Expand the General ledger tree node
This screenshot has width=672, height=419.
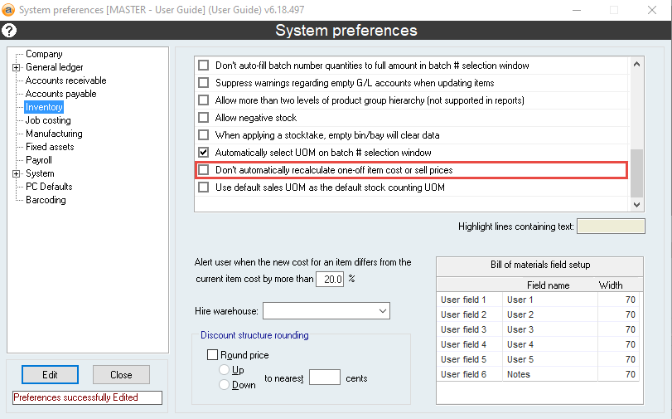(16, 67)
